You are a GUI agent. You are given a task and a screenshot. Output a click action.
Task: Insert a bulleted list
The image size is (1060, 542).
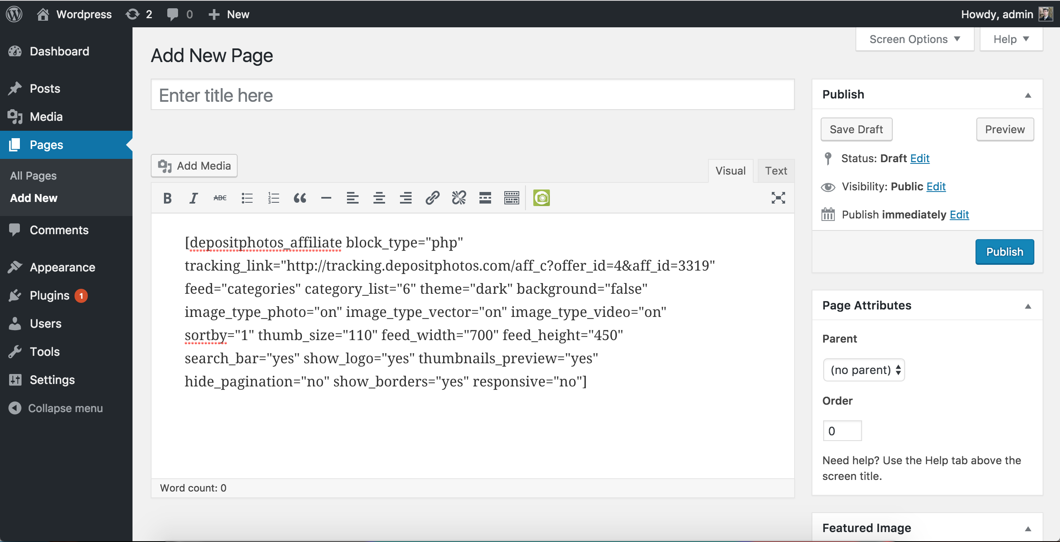pyautogui.click(x=247, y=198)
